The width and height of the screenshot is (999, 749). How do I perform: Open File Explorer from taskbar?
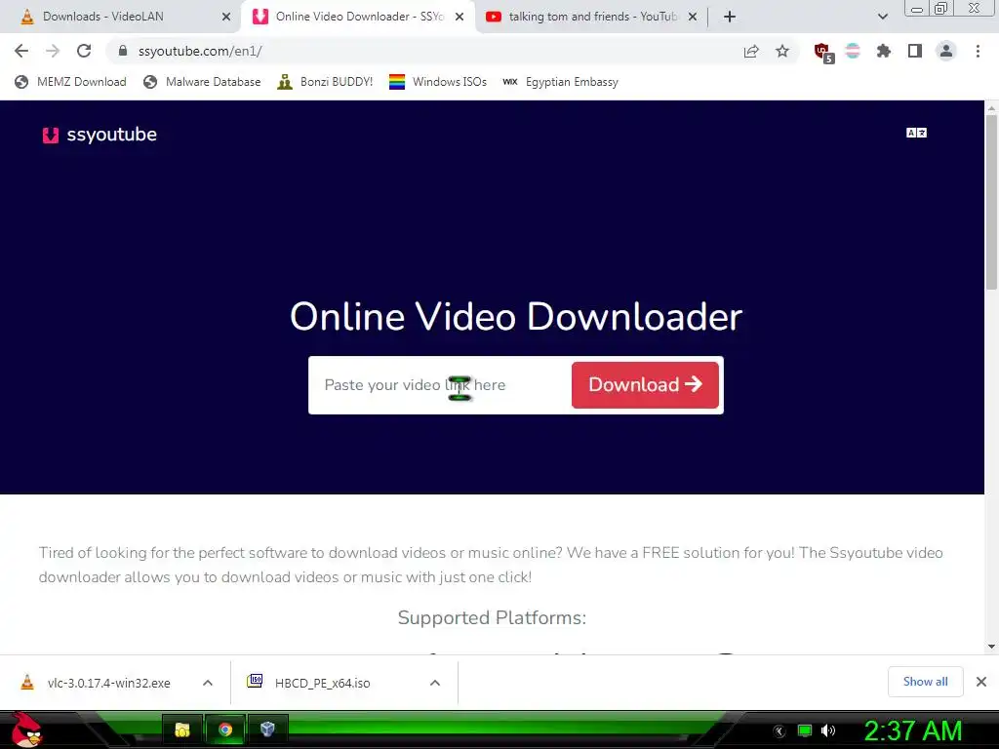[182, 729]
